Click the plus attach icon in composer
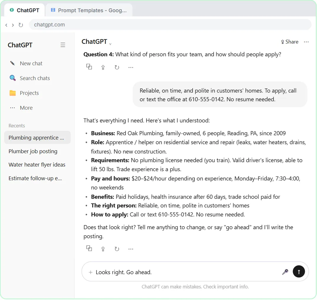This screenshot has width=317, height=300. (x=91, y=272)
